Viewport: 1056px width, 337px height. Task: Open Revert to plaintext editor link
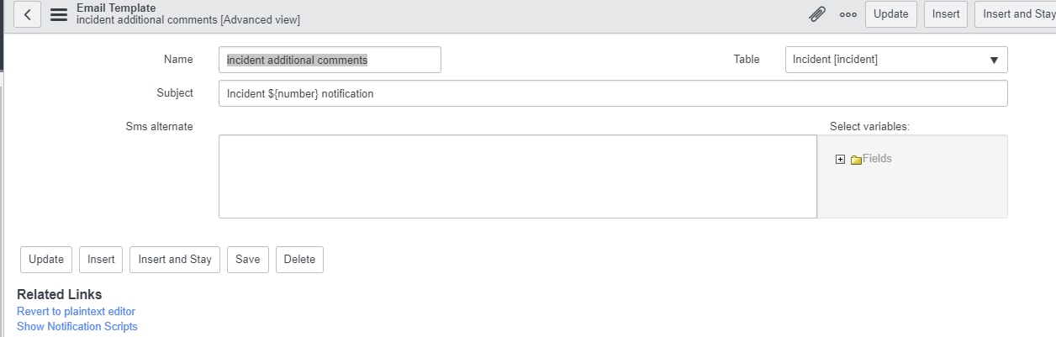[76, 311]
